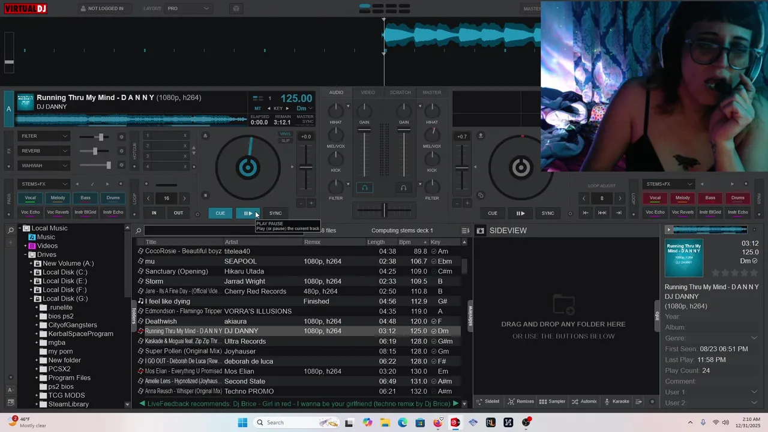Toggle the Bass stem pad on deck A
The height and width of the screenshot is (432, 768).
(x=85, y=197)
